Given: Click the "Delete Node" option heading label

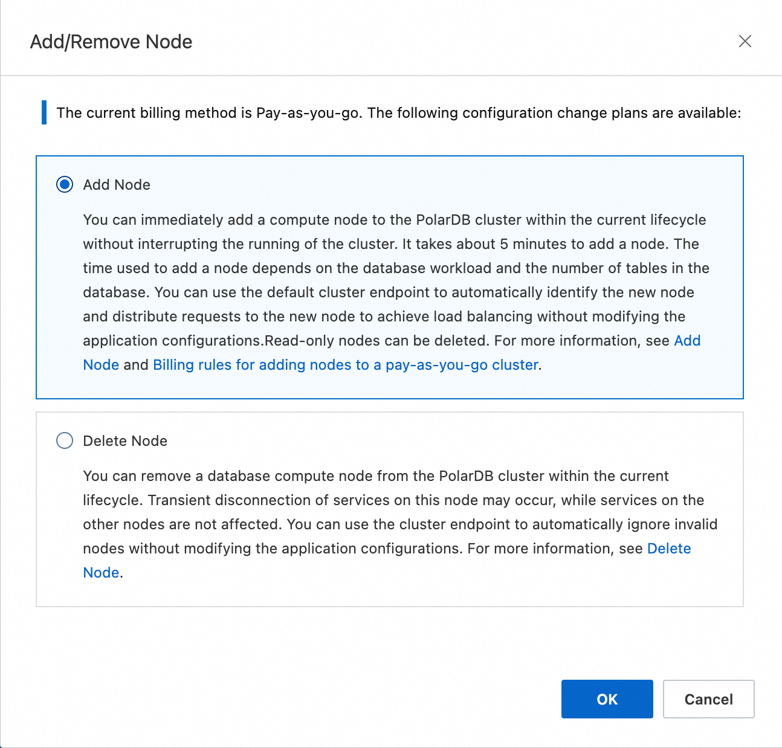Looking at the screenshot, I should click(x=125, y=441).
